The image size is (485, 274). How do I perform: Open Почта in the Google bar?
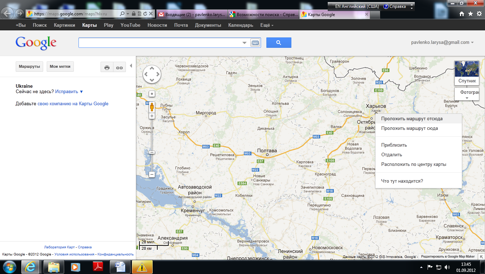181,25
